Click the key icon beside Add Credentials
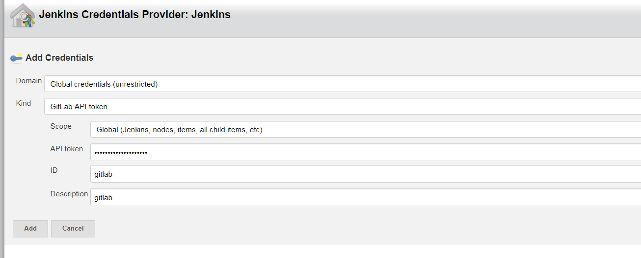 (x=16, y=58)
